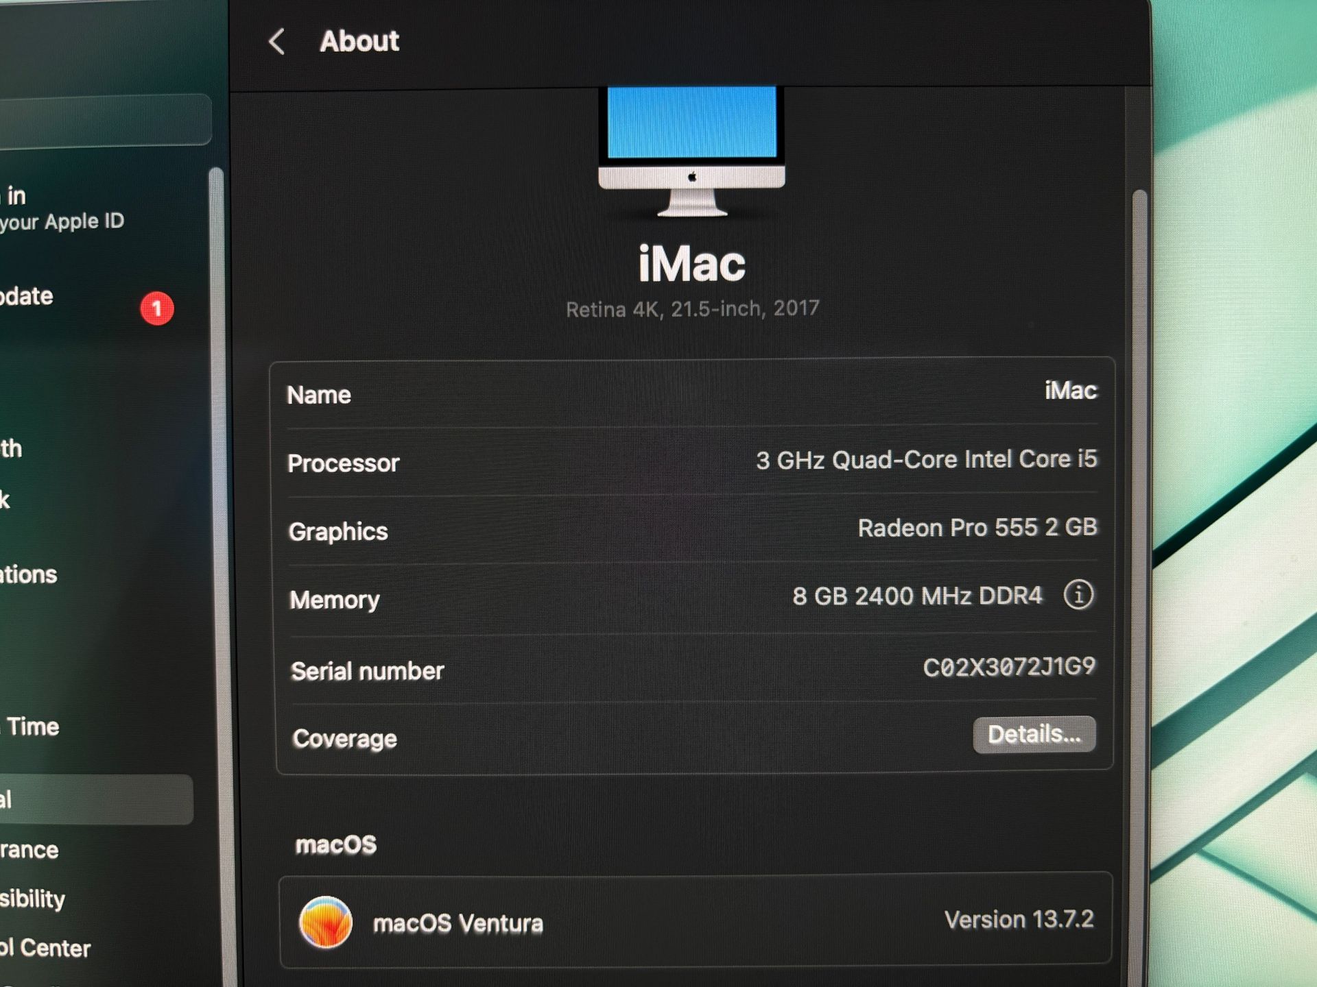Select the Processor value 3 GHz Quad-Core
The image size is (1317, 987).
pyautogui.click(x=926, y=459)
